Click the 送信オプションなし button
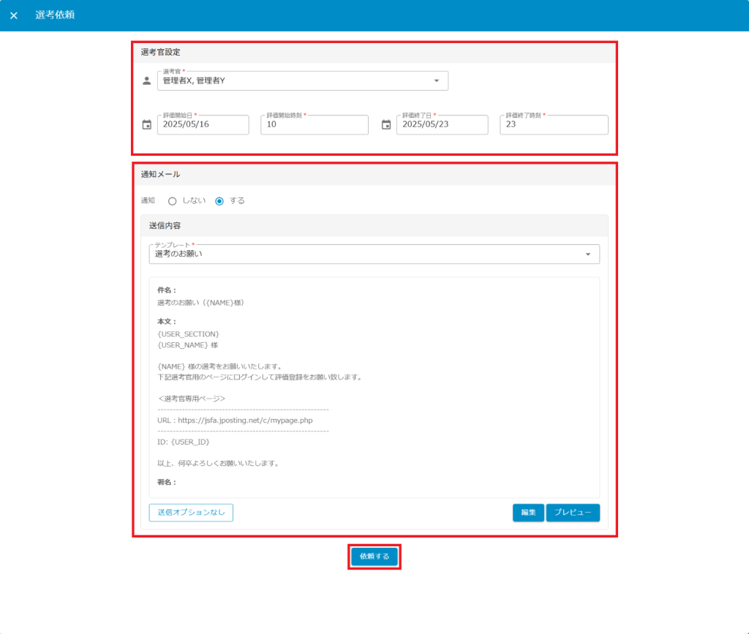This screenshot has height=634, width=749. 191,513
